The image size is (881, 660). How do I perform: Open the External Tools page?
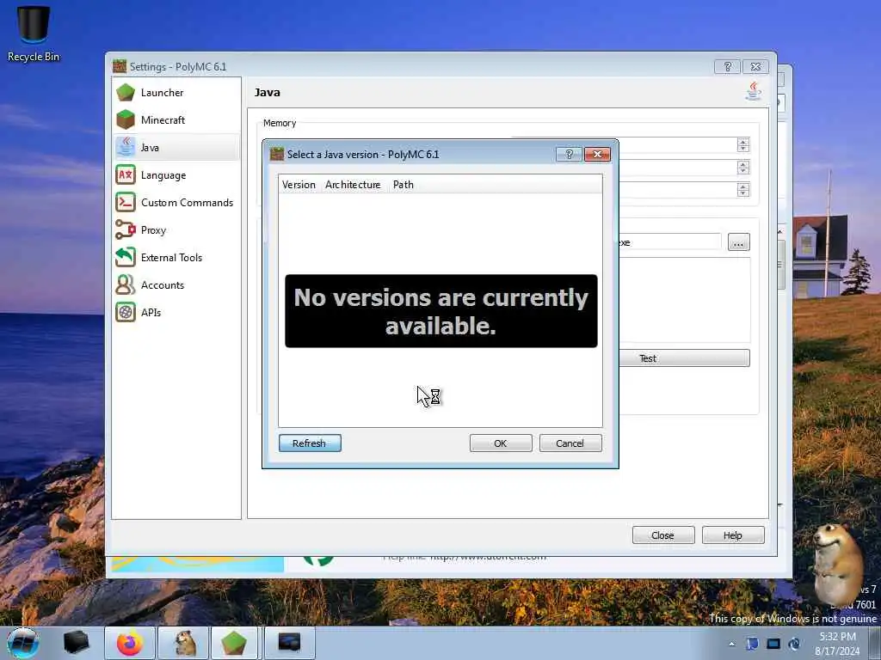pos(176,258)
